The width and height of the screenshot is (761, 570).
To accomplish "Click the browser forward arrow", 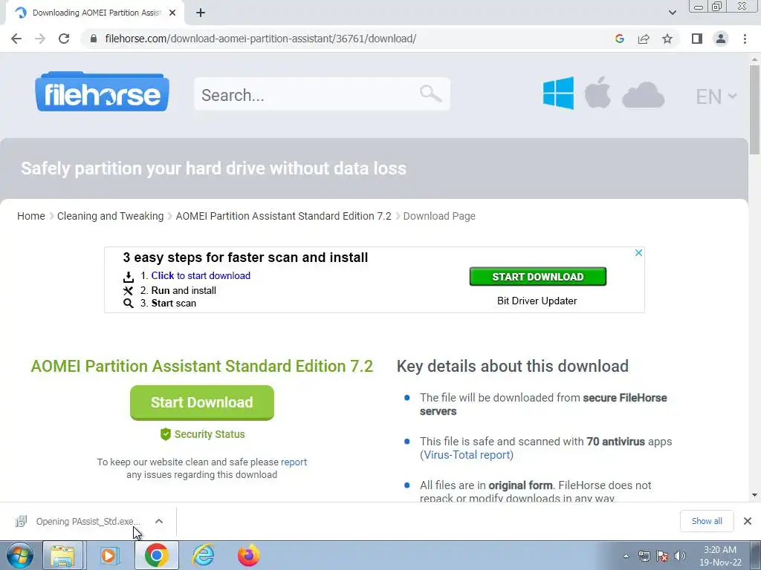I will click(x=40, y=39).
